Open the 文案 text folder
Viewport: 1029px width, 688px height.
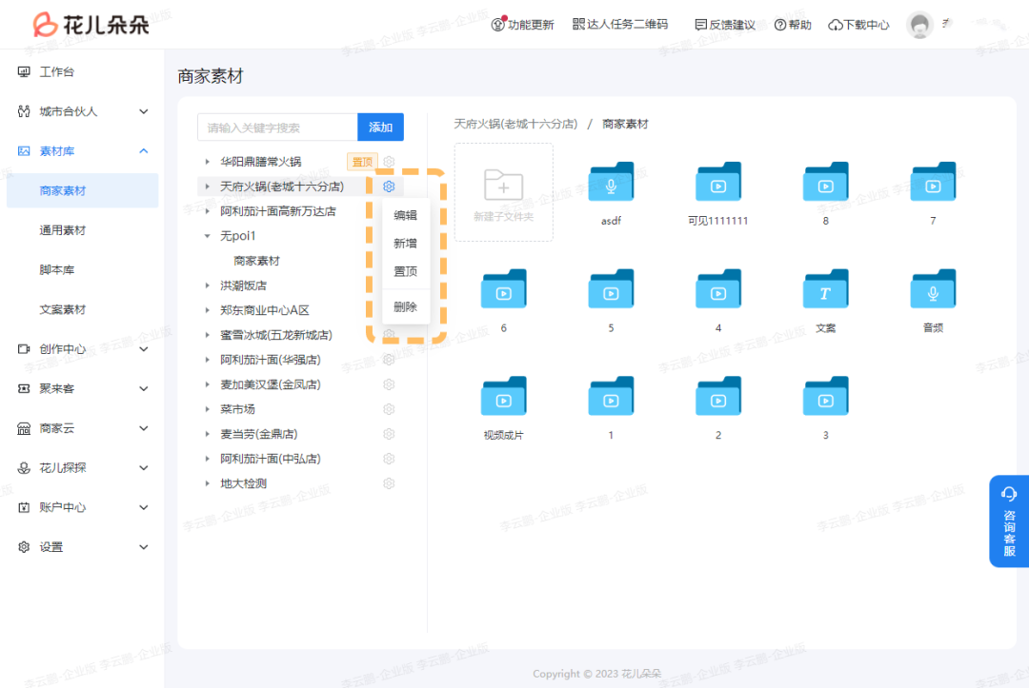click(x=825, y=288)
